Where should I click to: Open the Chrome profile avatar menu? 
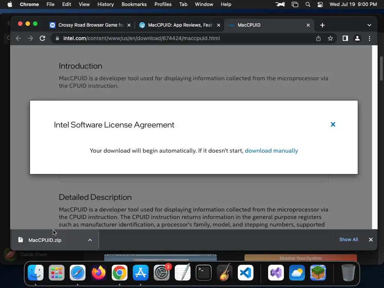tap(357, 39)
